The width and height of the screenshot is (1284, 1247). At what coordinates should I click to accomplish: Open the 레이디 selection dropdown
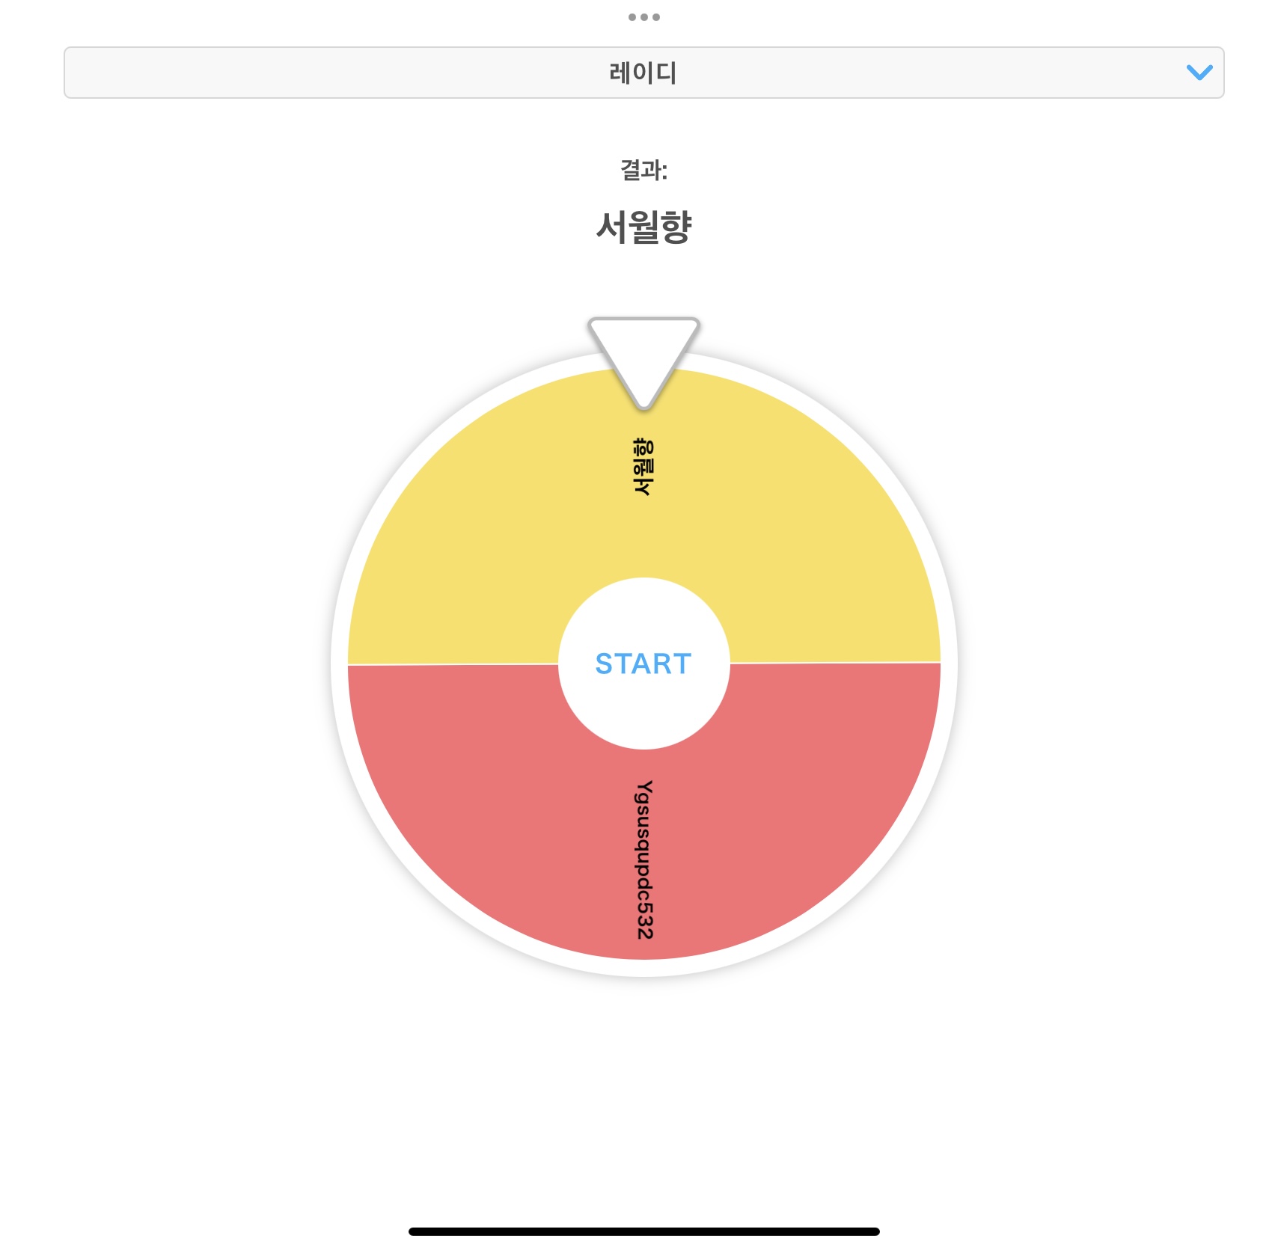(643, 73)
